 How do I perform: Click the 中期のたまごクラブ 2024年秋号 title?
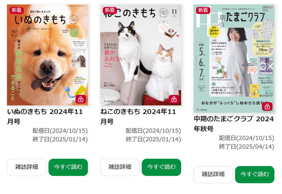(234, 124)
